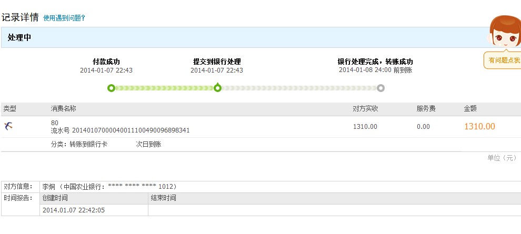521x234 pixels.
Task: Click the 对方实收 column header
Action: click(x=365, y=109)
